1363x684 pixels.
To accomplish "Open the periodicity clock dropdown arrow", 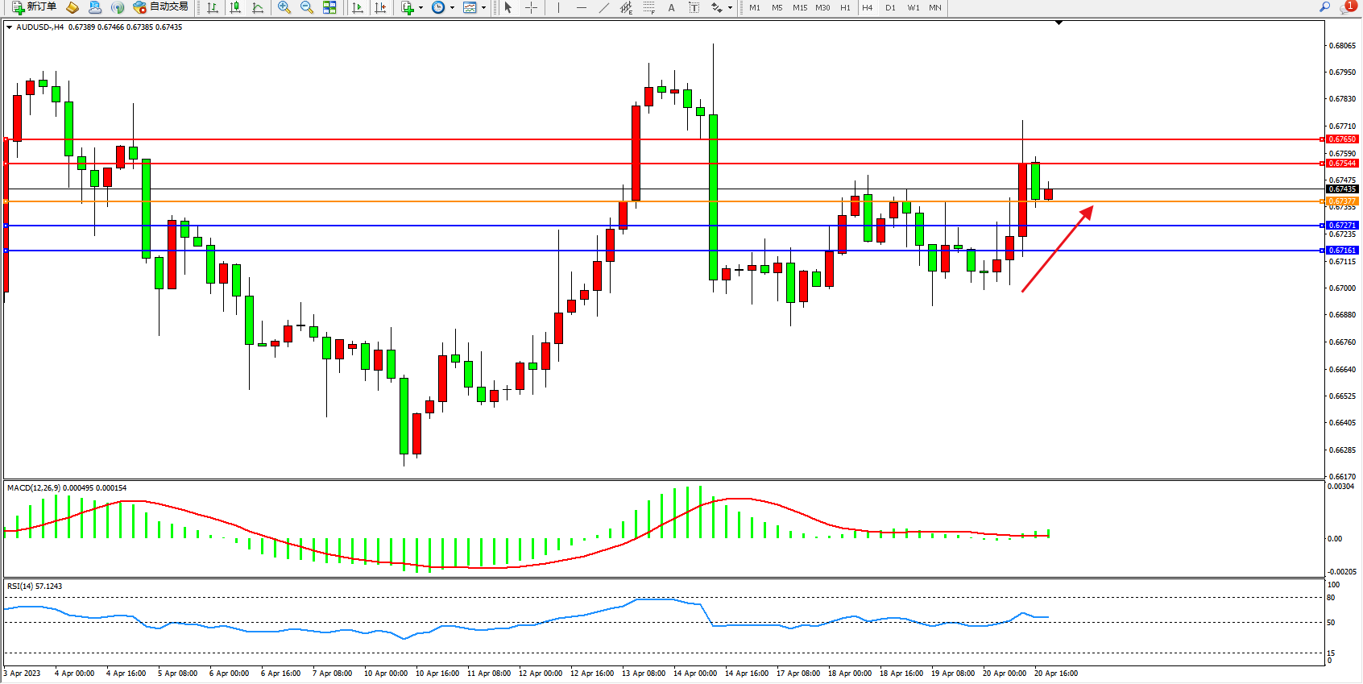I will tap(452, 8).
